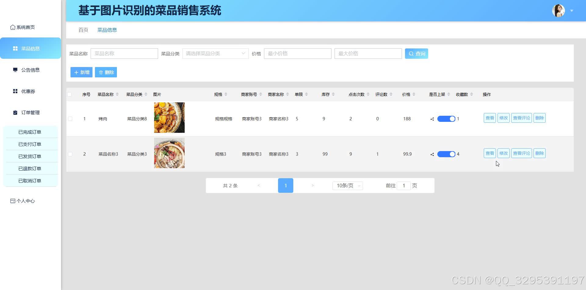
Task: Toggle off the 上架 switch for 烤肉
Action: click(x=446, y=119)
